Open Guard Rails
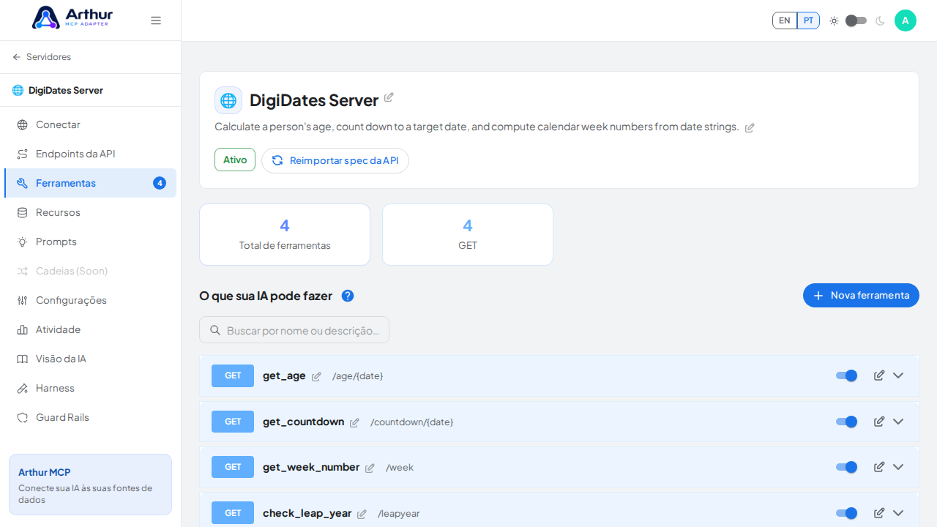The width and height of the screenshot is (937, 527). 90,417
